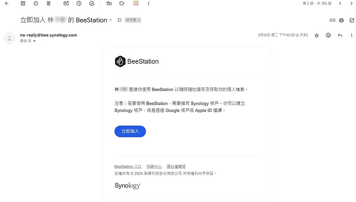This screenshot has height=202, width=356.
Task: Click the BeeStation logo in email
Action: click(136, 61)
